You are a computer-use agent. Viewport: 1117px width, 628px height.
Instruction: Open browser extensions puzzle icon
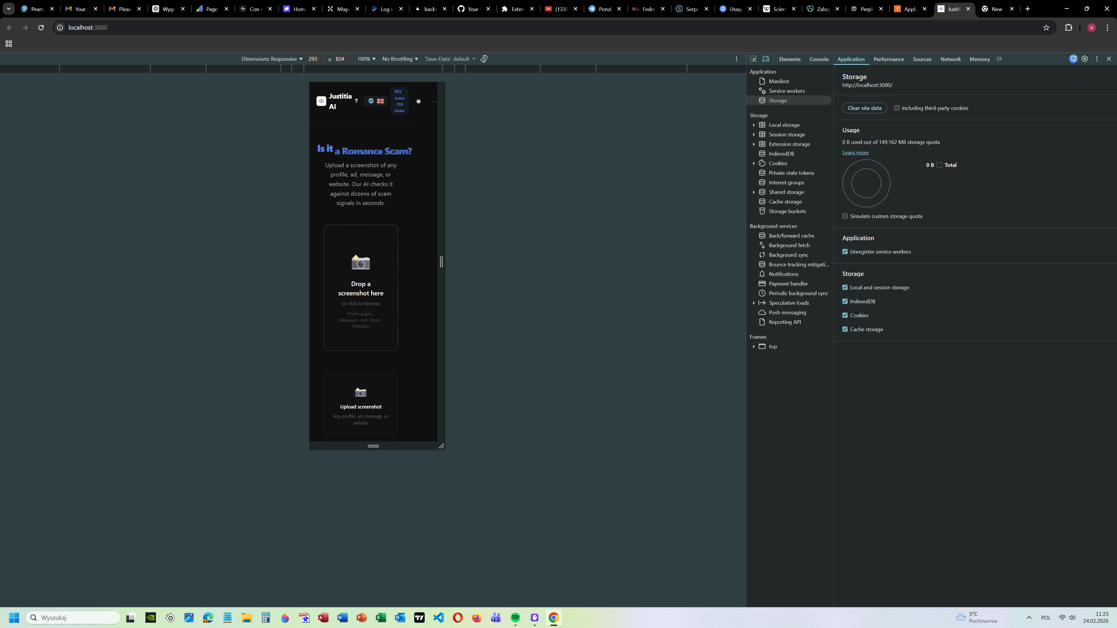(1068, 27)
